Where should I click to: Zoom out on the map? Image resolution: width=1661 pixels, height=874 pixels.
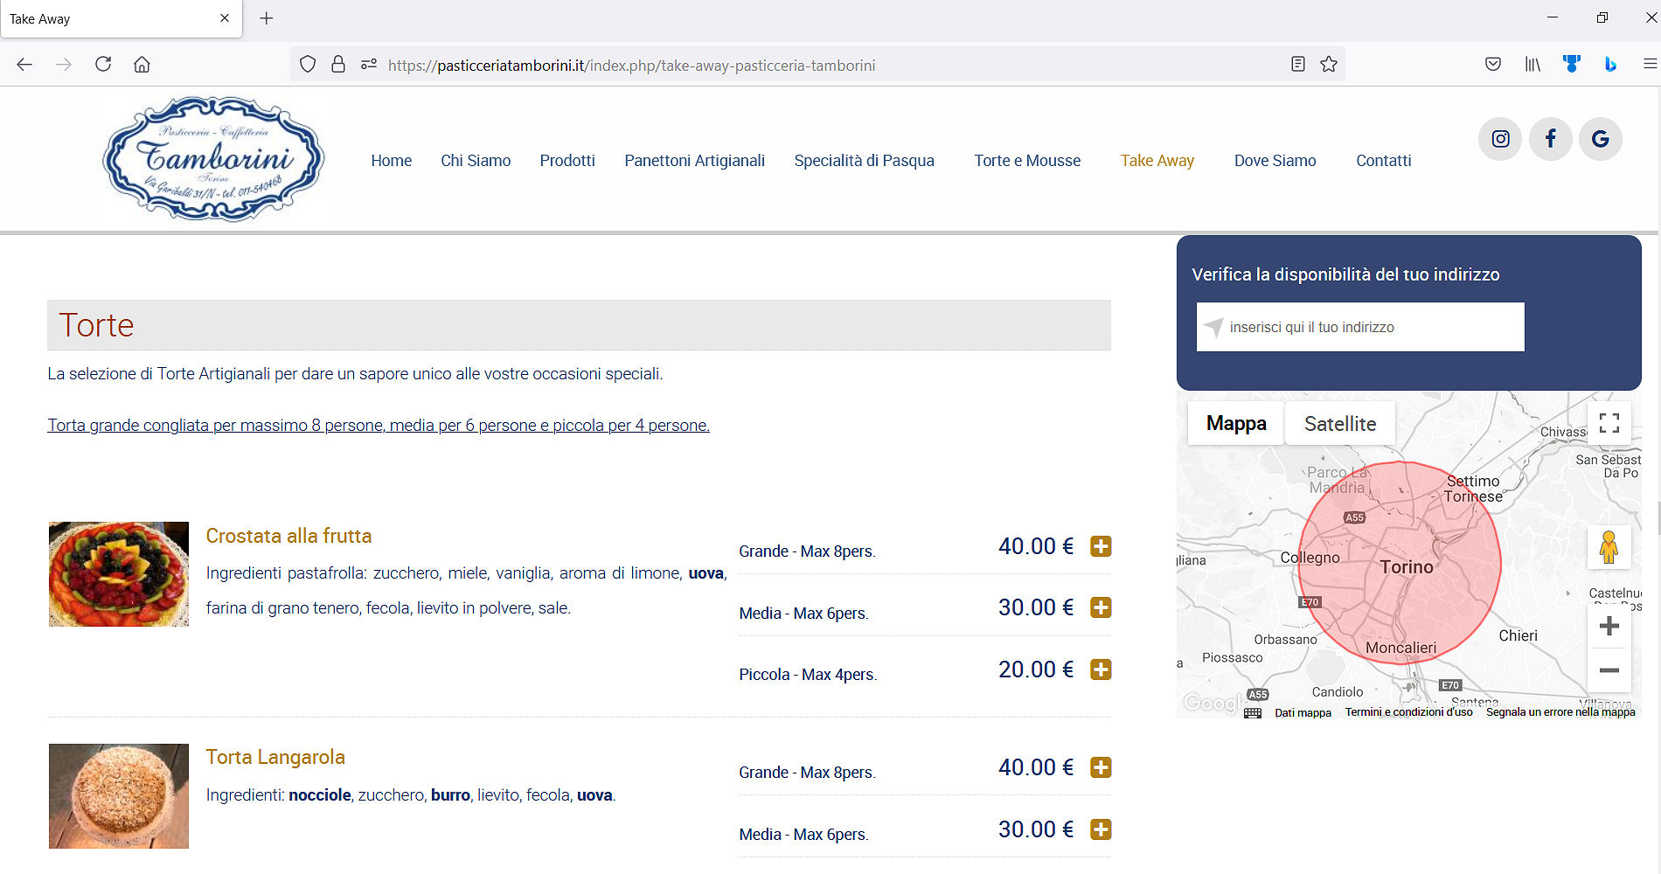(1609, 670)
